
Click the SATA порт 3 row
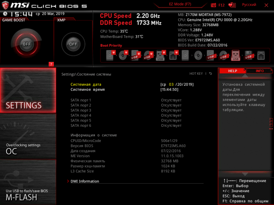click(126, 110)
